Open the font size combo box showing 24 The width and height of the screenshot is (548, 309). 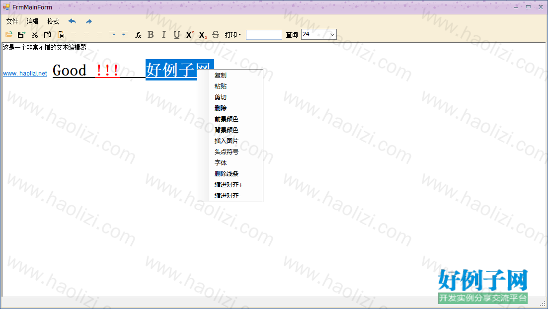pyautogui.click(x=319, y=34)
